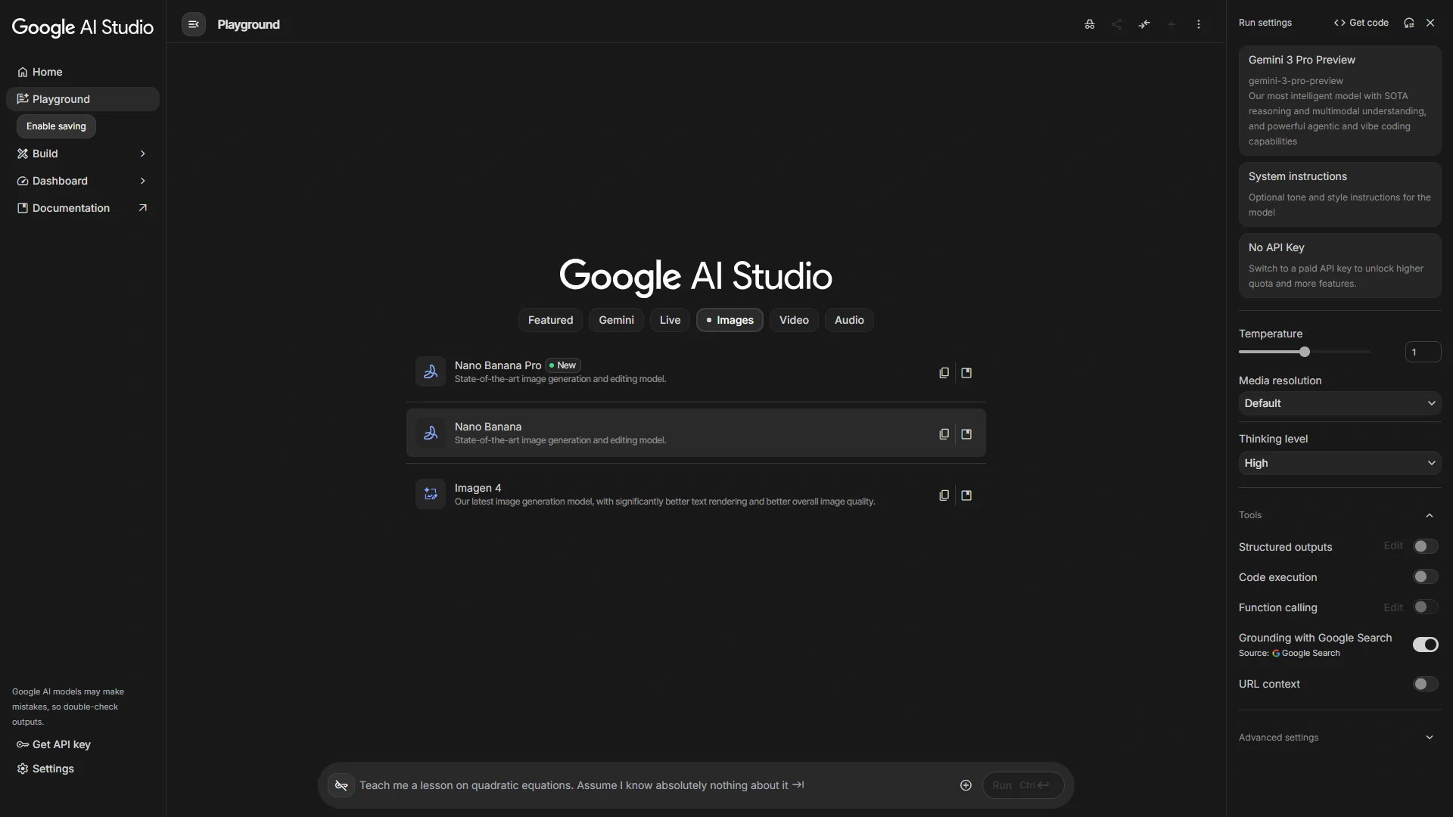Click Enable saving in the sidebar

click(x=55, y=126)
